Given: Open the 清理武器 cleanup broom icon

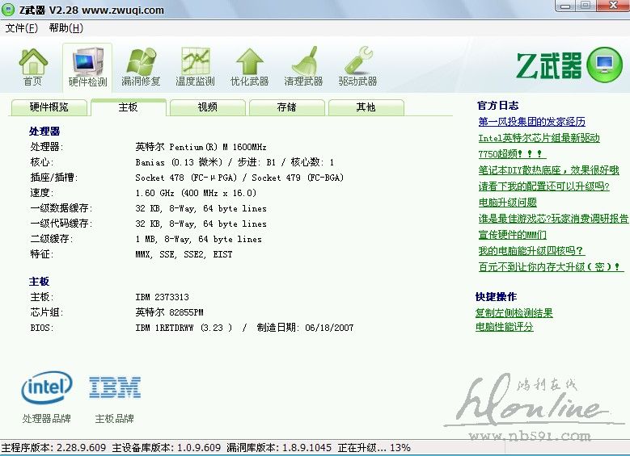Looking at the screenshot, I should pyautogui.click(x=304, y=67).
